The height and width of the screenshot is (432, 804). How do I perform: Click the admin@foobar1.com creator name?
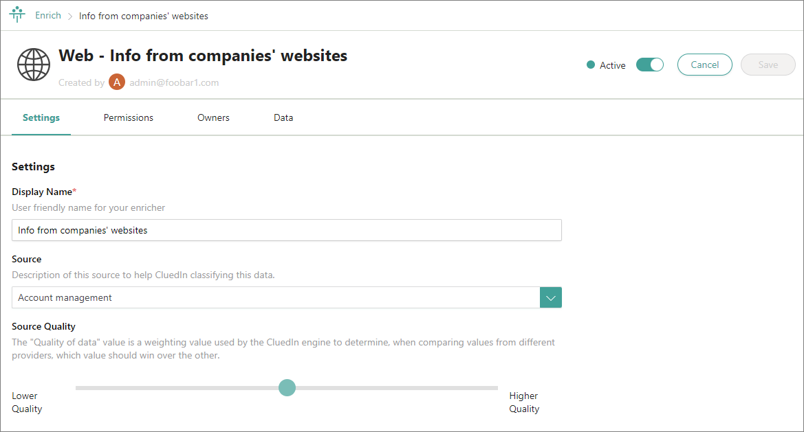(174, 82)
